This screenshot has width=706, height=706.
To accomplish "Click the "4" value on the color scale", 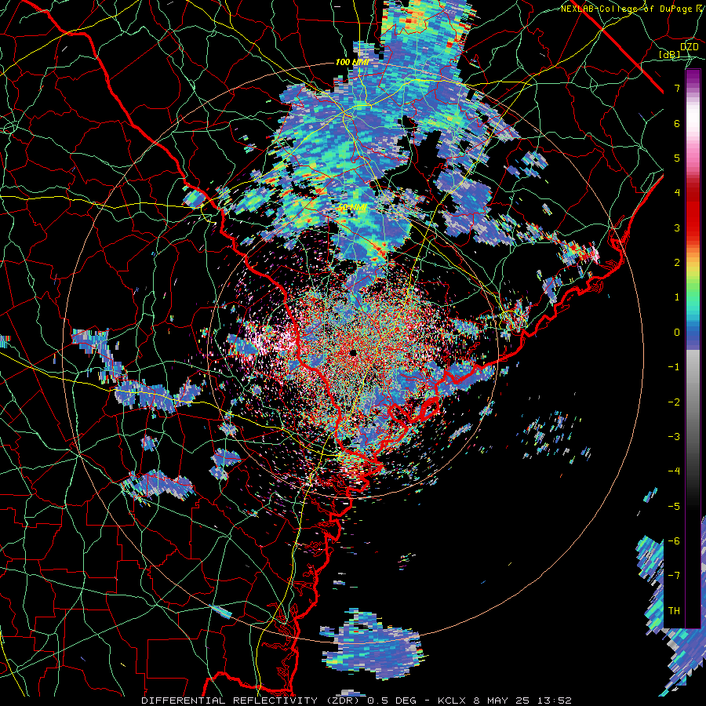I will click(677, 193).
